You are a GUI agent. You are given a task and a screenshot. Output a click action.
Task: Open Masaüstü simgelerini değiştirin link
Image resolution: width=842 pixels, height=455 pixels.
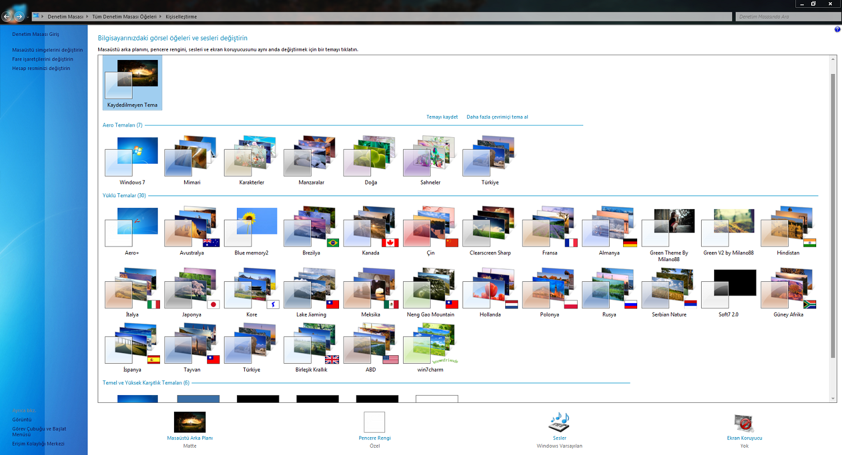(x=47, y=50)
